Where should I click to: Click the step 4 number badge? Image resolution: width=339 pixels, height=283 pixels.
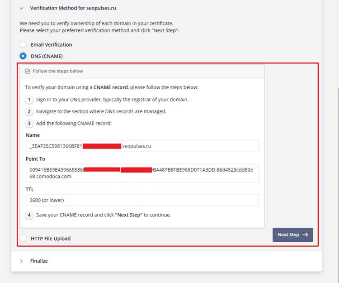[x=29, y=215]
